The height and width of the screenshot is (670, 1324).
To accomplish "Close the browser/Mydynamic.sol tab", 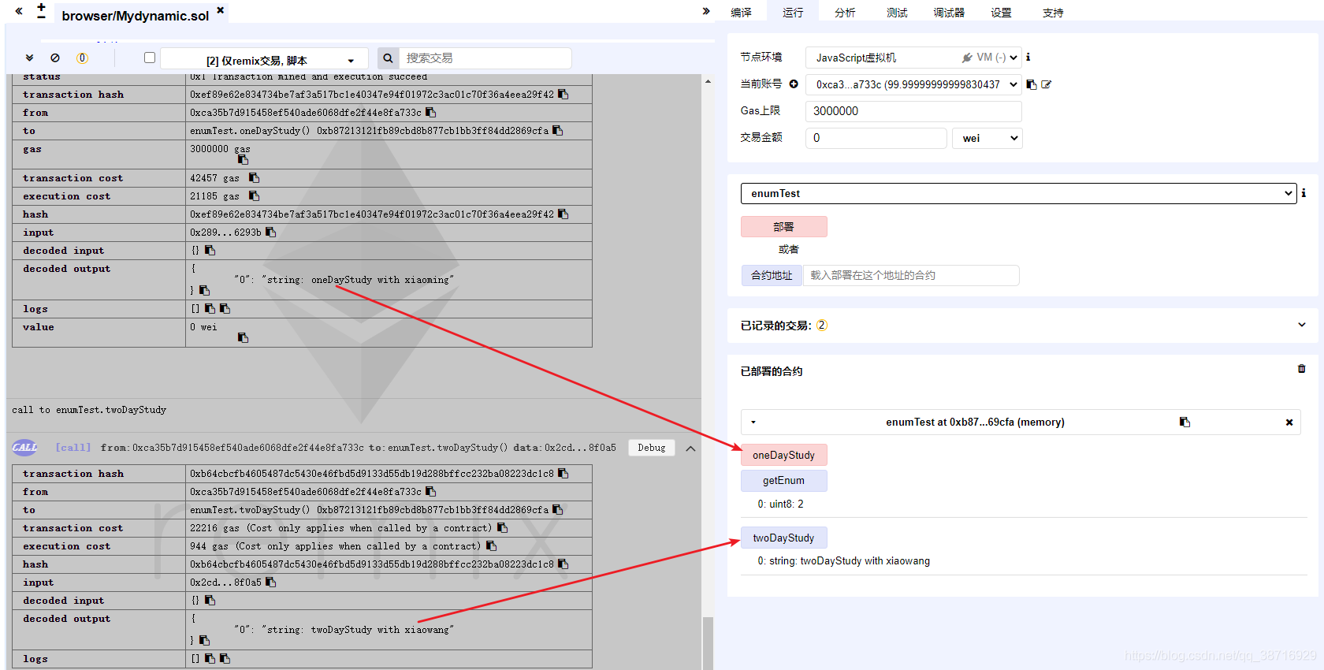I will coord(221,10).
